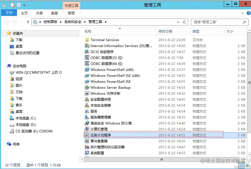Open the 共享 ribbon tab
251x169 pixels.
pos(39,13)
